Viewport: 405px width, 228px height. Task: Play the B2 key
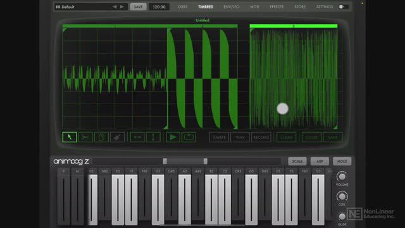point(211,200)
